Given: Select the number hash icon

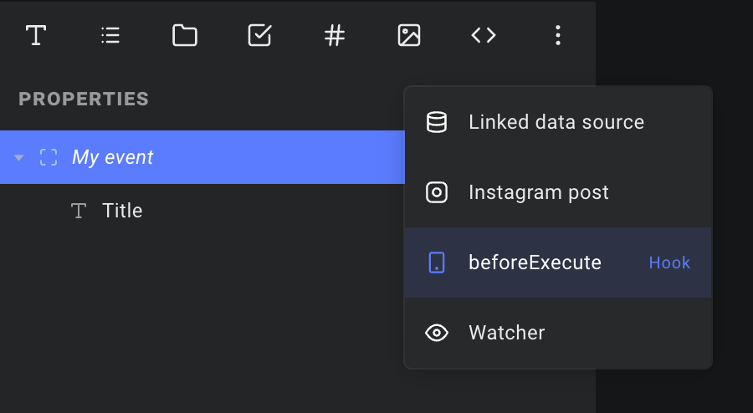Looking at the screenshot, I should [x=335, y=35].
